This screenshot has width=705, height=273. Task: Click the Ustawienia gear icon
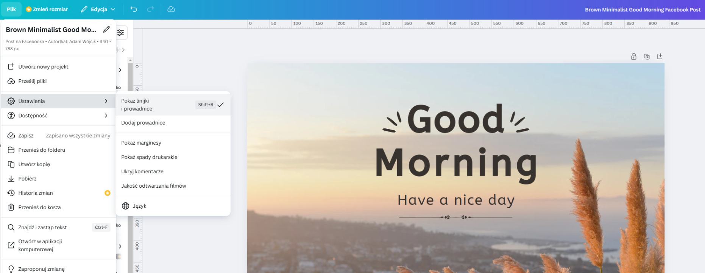coord(11,101)
